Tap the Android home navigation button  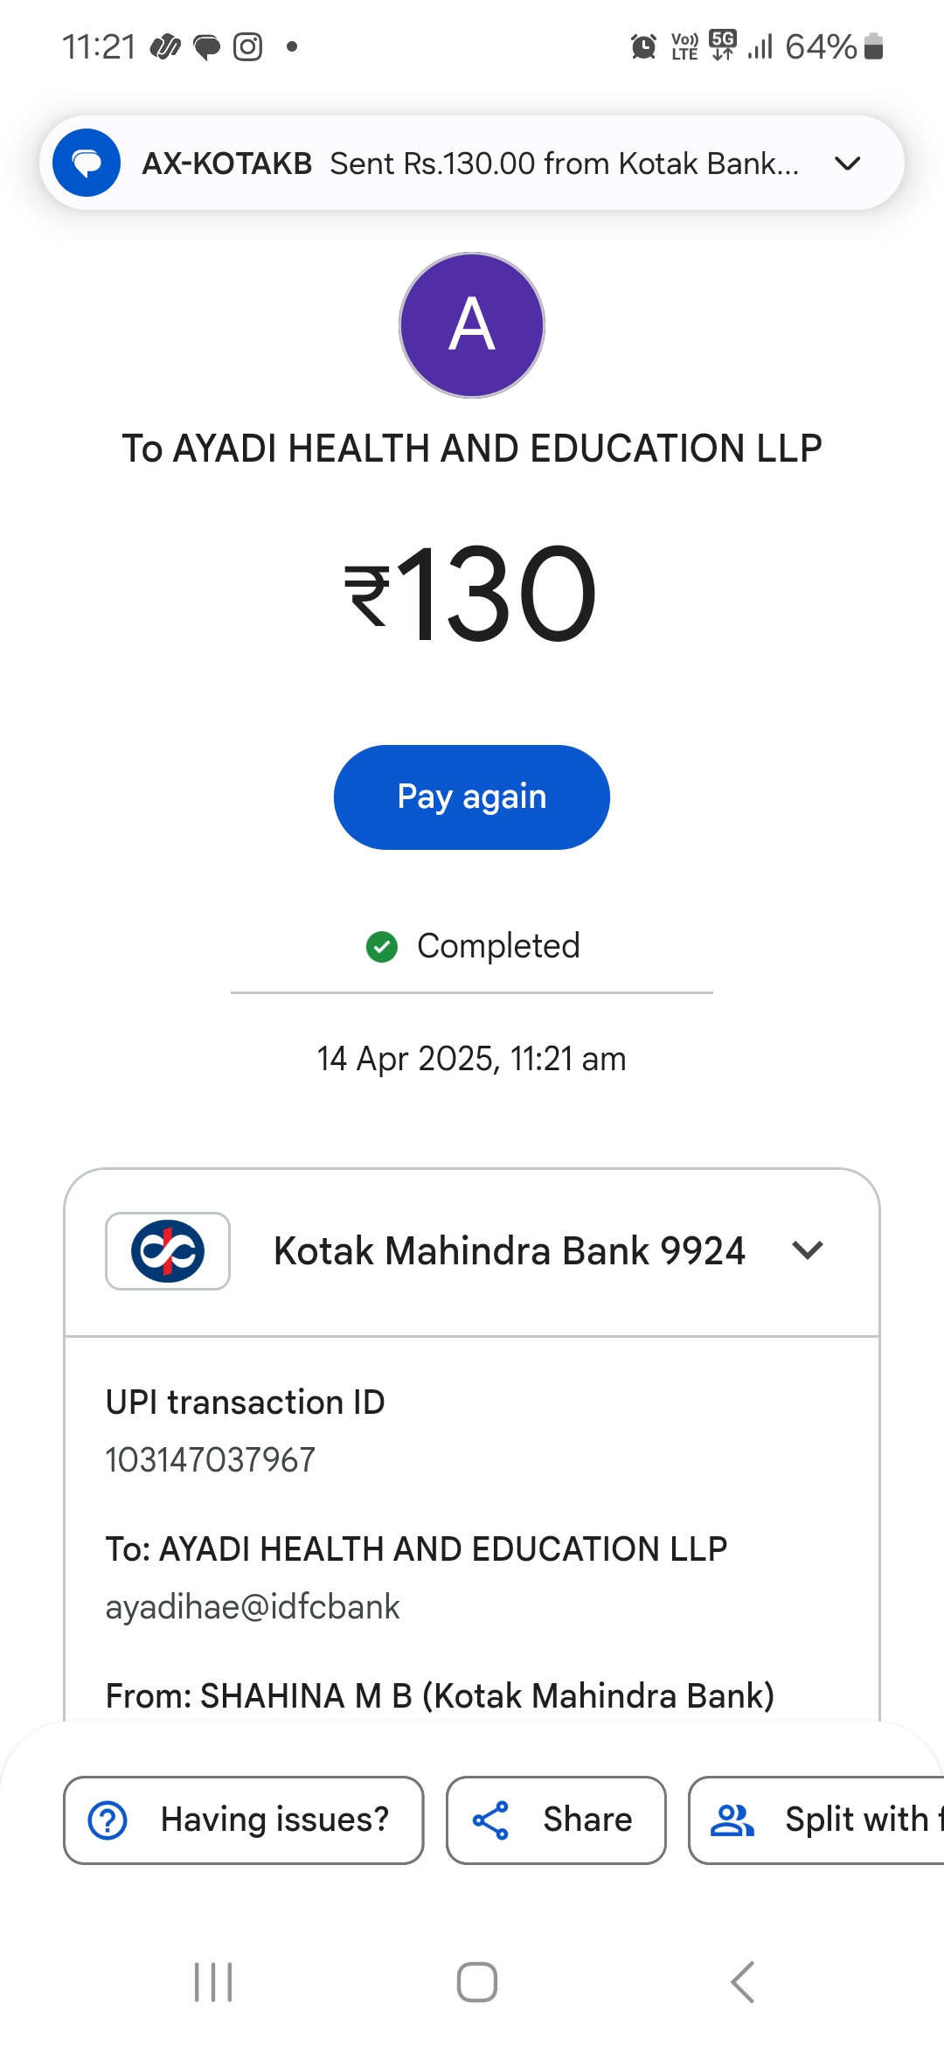[x=477, y=1982]
